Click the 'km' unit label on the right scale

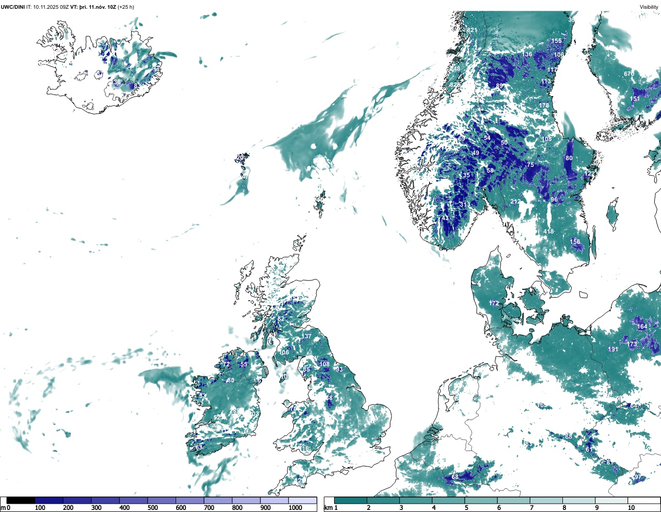tap(328, 508)
